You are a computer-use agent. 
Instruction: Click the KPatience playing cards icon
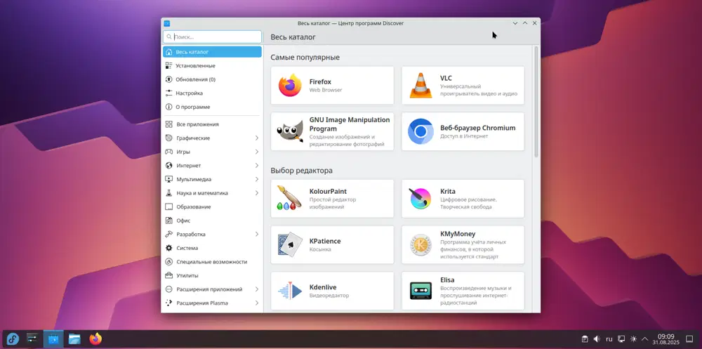coord(290,244)
